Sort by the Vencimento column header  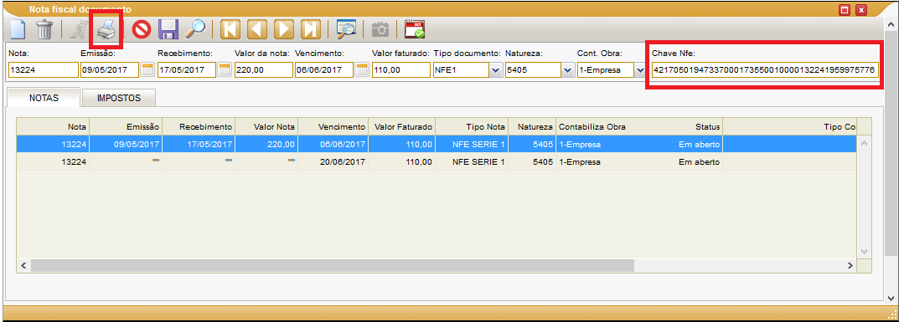point(333,126)
